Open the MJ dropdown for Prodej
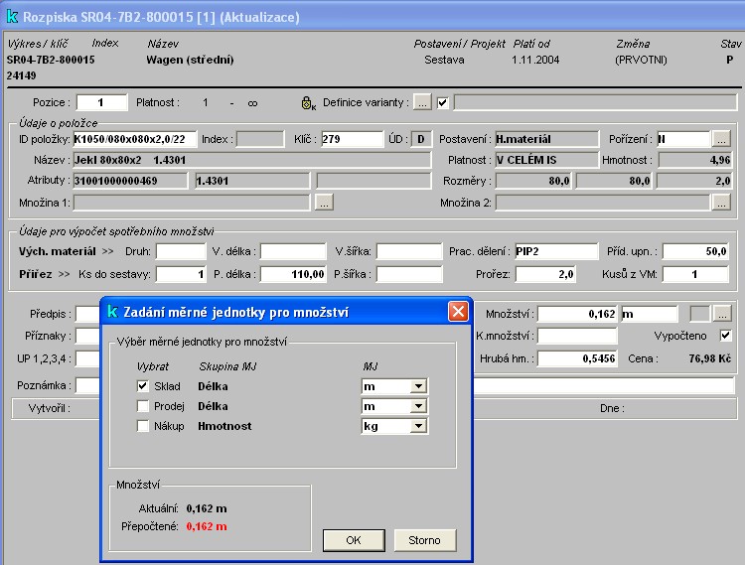The image size is (745, 565). (x=418, y=406)
